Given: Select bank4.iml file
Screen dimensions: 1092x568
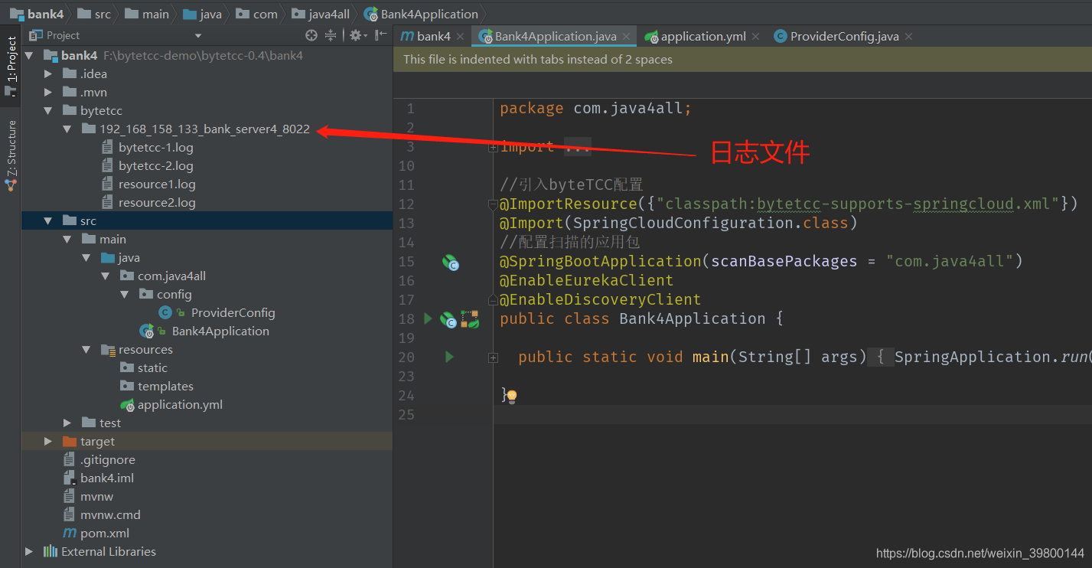Looking at the screenshot, I should [x=107, y=478].
